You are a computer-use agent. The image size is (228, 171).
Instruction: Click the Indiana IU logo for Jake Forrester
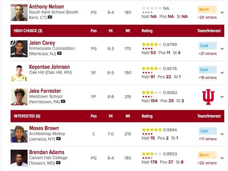point(208,97)
